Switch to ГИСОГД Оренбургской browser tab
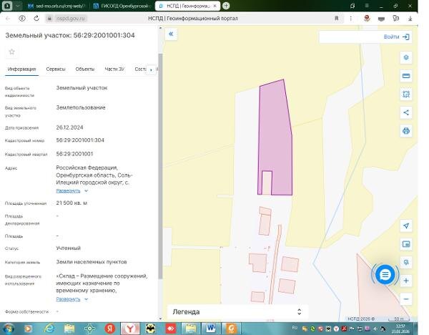 (x=122, y=6)
